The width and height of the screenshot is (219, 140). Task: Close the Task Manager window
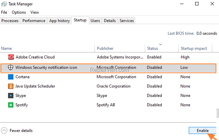click(212, 4)
